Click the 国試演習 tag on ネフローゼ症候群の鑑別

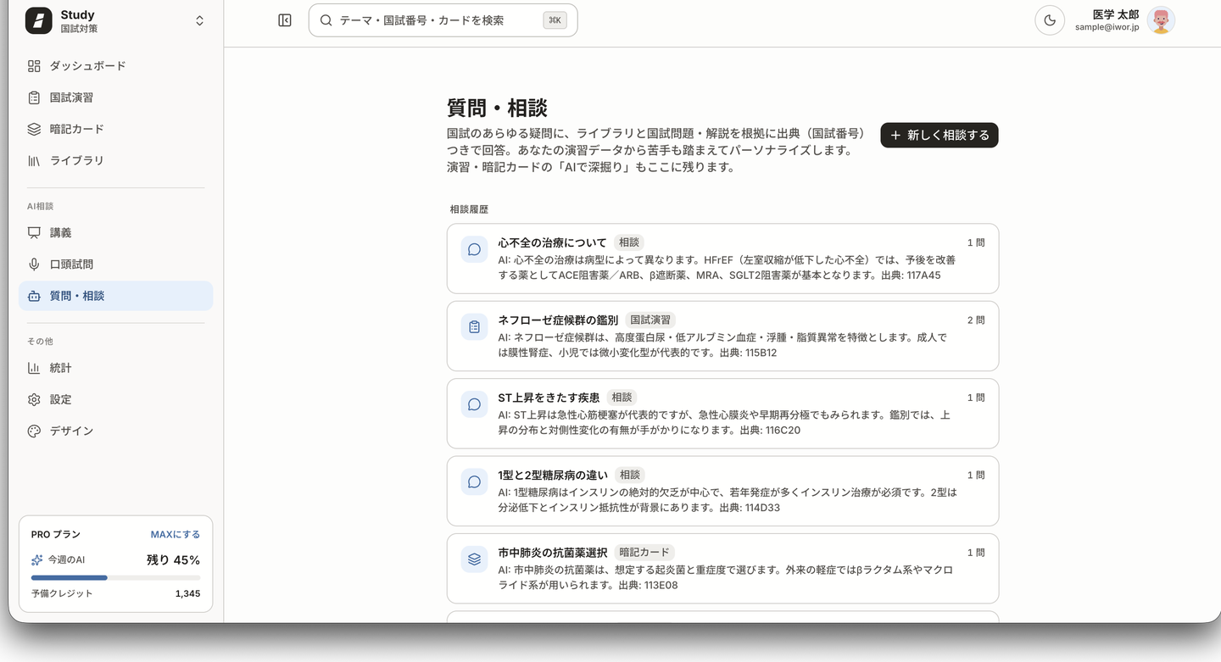[x=650, y=320]
